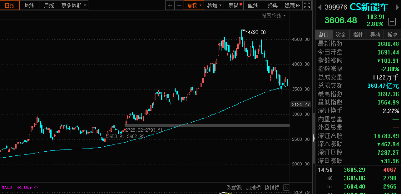Click 隐藏 to hide the side panel

point(292,5)
